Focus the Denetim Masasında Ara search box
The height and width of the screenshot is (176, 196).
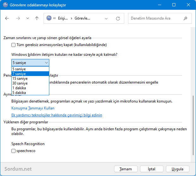click(160, 18)
